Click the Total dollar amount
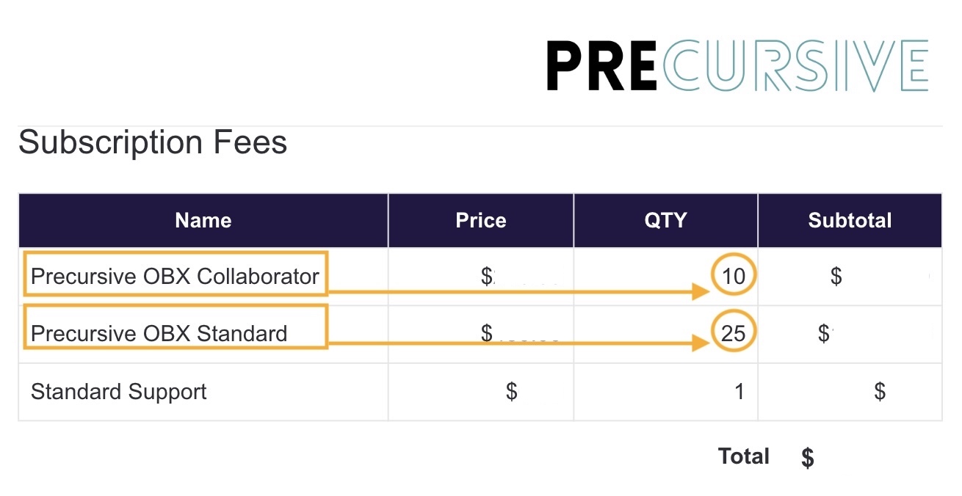Image resolution: width=962 pixels, height=496 pixels. pyautogui.click(x=808, y=458)
